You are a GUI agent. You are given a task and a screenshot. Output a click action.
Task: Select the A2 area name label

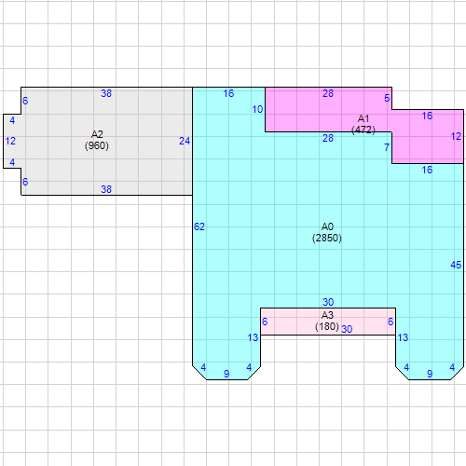click(x=97, y=134)
